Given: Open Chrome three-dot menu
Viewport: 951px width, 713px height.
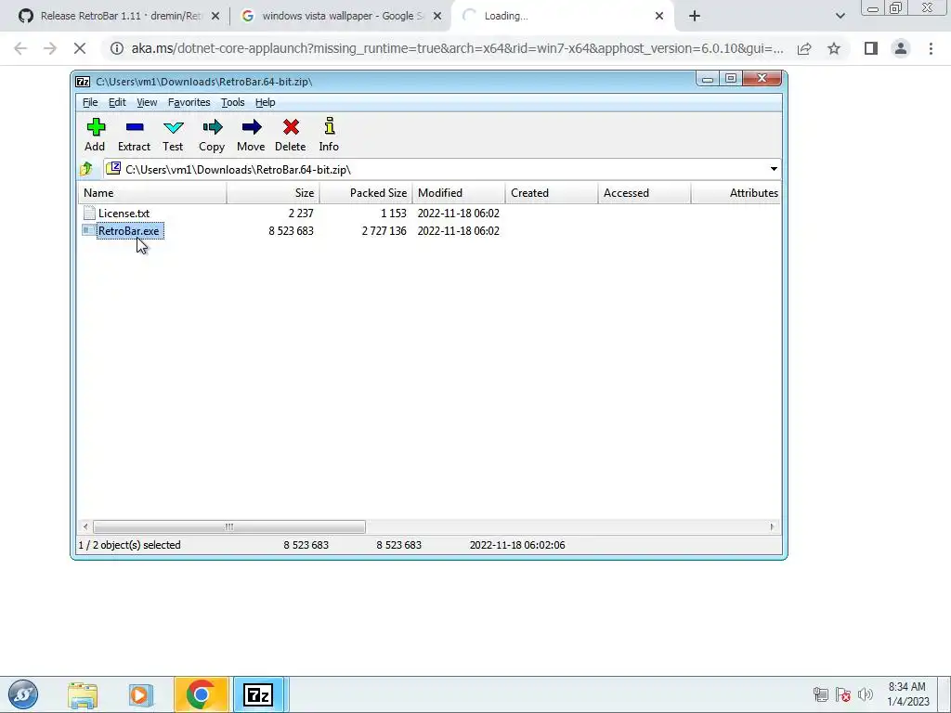Looking at the screenshot, I should point(931,48).
